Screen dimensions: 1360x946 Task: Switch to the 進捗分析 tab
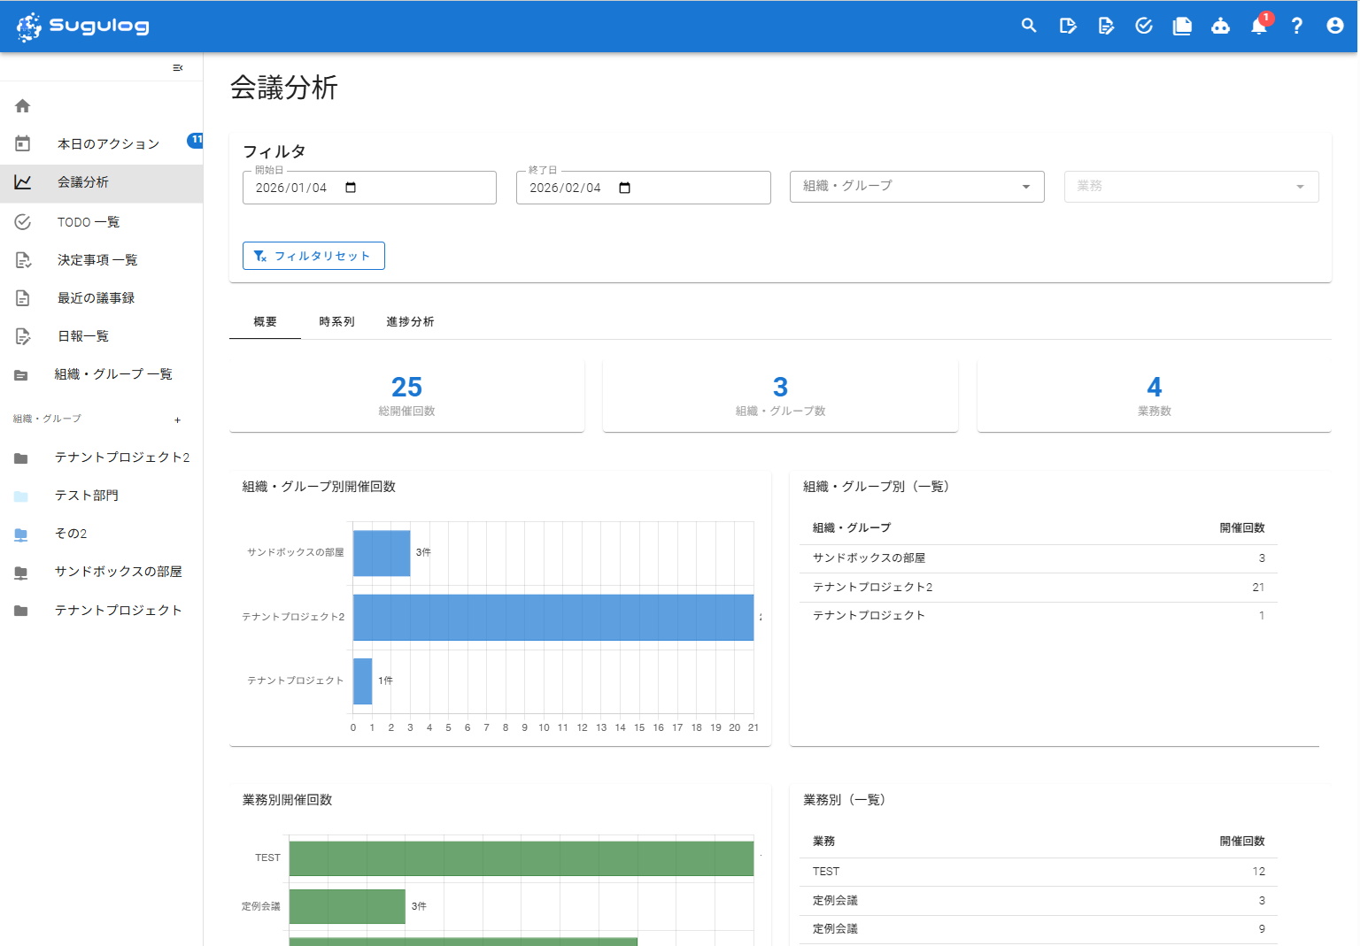[x=410, y=321]
